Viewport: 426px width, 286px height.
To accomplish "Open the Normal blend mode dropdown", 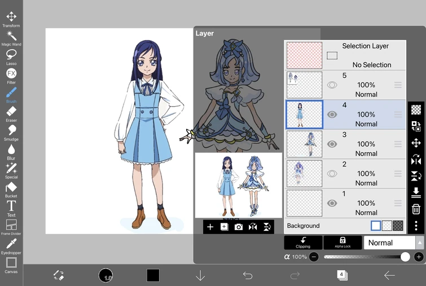I will (x=389, y=243).
